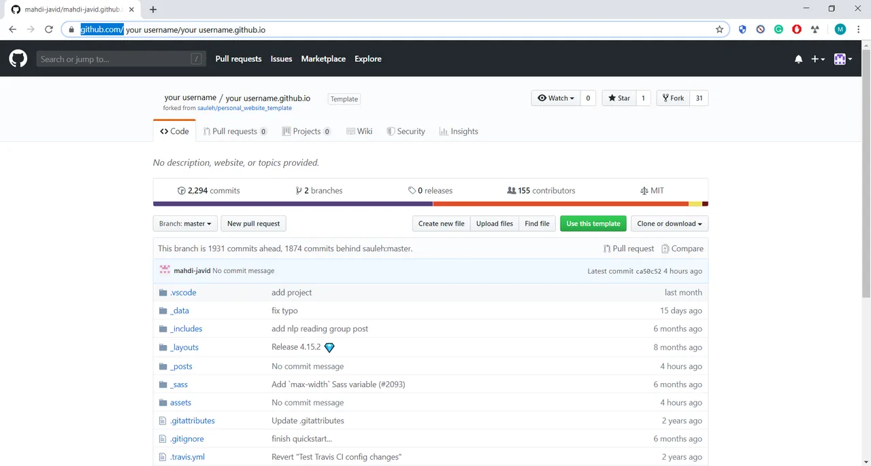Open the .travis.yml file

point(187,457)
